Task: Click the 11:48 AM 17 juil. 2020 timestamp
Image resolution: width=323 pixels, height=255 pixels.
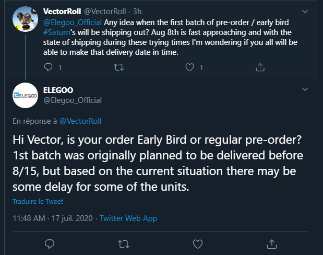Action: point(53,218)
